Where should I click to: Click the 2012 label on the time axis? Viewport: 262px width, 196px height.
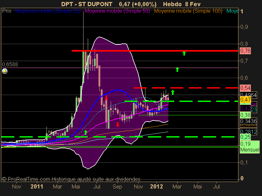(157, 187)
